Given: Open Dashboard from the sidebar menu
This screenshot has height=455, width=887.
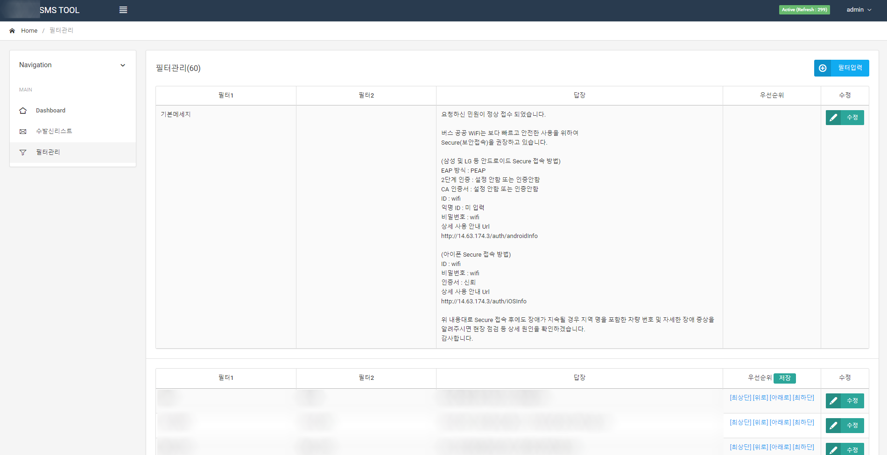Looking at the screenshot, I should 50,111.
